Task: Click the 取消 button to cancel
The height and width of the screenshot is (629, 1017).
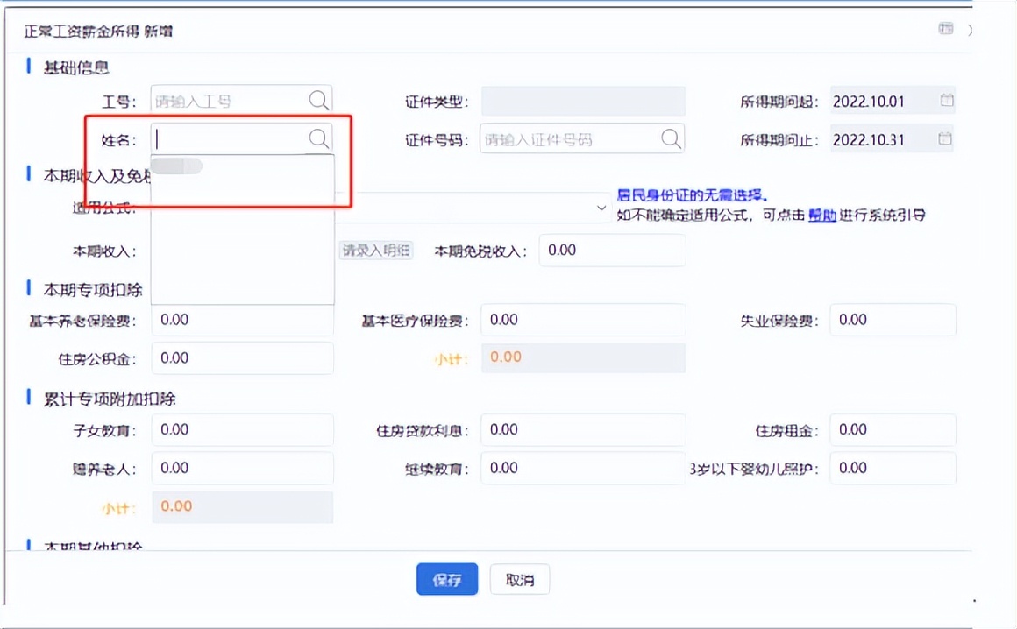Action: 520,579
